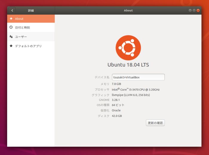Minimize the About window
Image resolution: width=209 pixels, height=155 pixels.
[x=190, y=10]
